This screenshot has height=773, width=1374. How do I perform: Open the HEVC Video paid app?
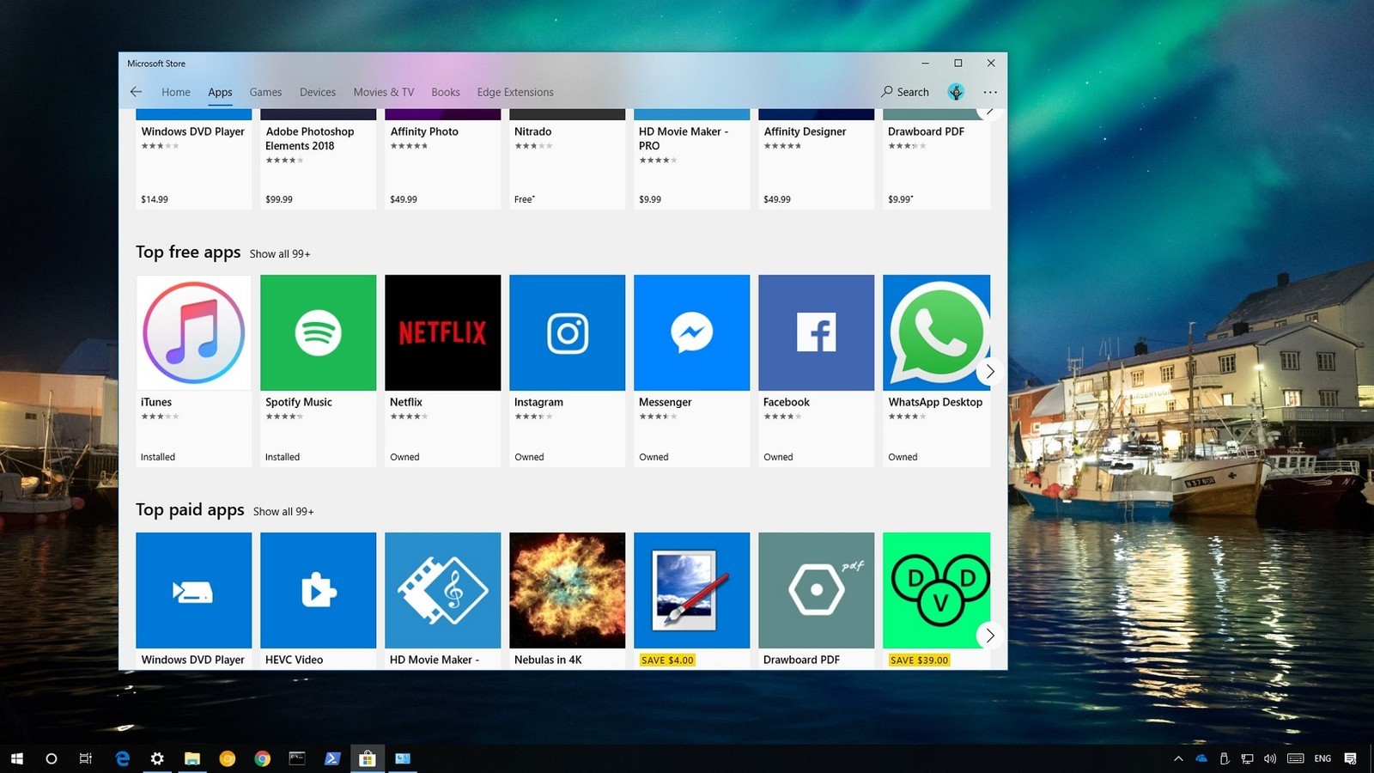click(318, 591)
